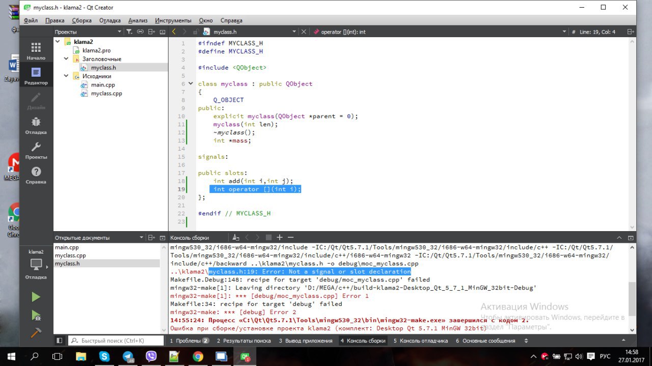The image size is (652, 366).
Task: Open Проекты mode with wrench icon
Action: (x=36, y=150)
